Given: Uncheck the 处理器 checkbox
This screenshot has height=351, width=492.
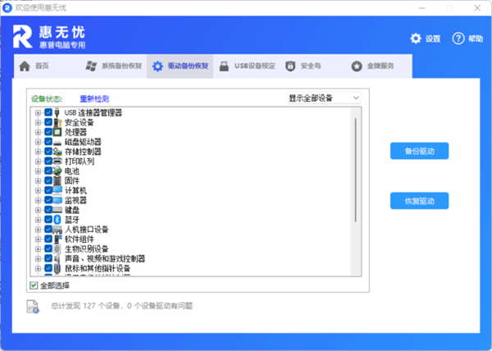Looking at the screenshot, I should [x=48, y=131].
